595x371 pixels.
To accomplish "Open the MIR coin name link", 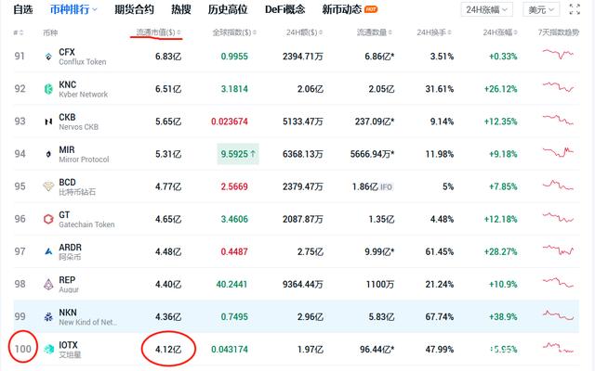I will [67, 150].
